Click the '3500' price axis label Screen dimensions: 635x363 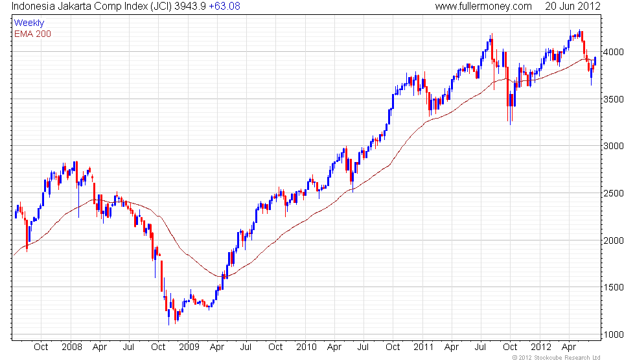614,99
